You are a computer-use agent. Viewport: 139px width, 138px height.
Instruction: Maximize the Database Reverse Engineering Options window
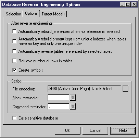pos(128,4)
